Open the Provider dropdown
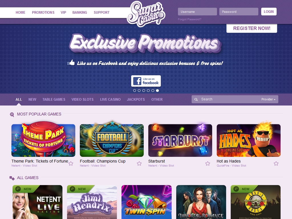 tap(268, 99)
